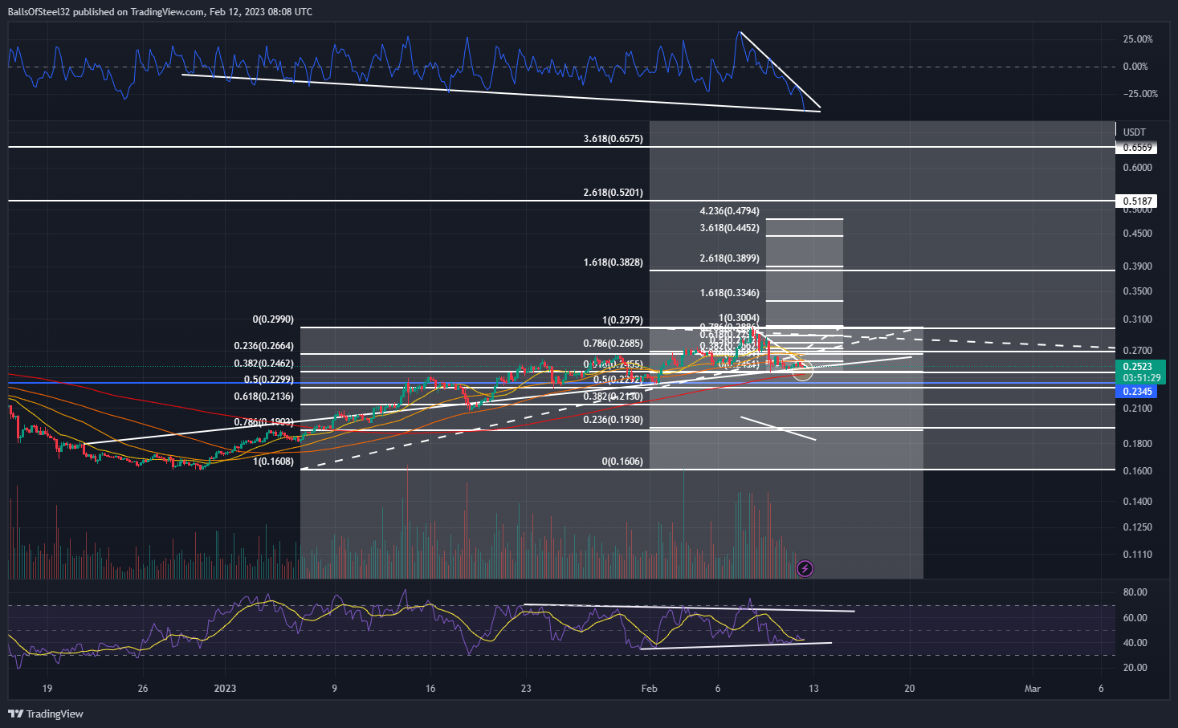The height and width of the screenshot is (728, 1178).
Task: Click the 0(0.2990) Fibonacci level label
Action: click(x=273, y=319)
